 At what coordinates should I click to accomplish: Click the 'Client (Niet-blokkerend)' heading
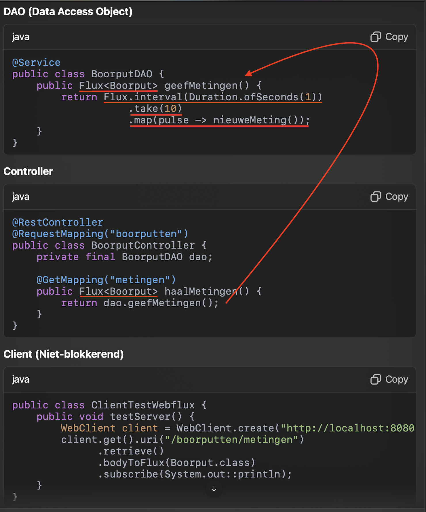coord(63,354)
